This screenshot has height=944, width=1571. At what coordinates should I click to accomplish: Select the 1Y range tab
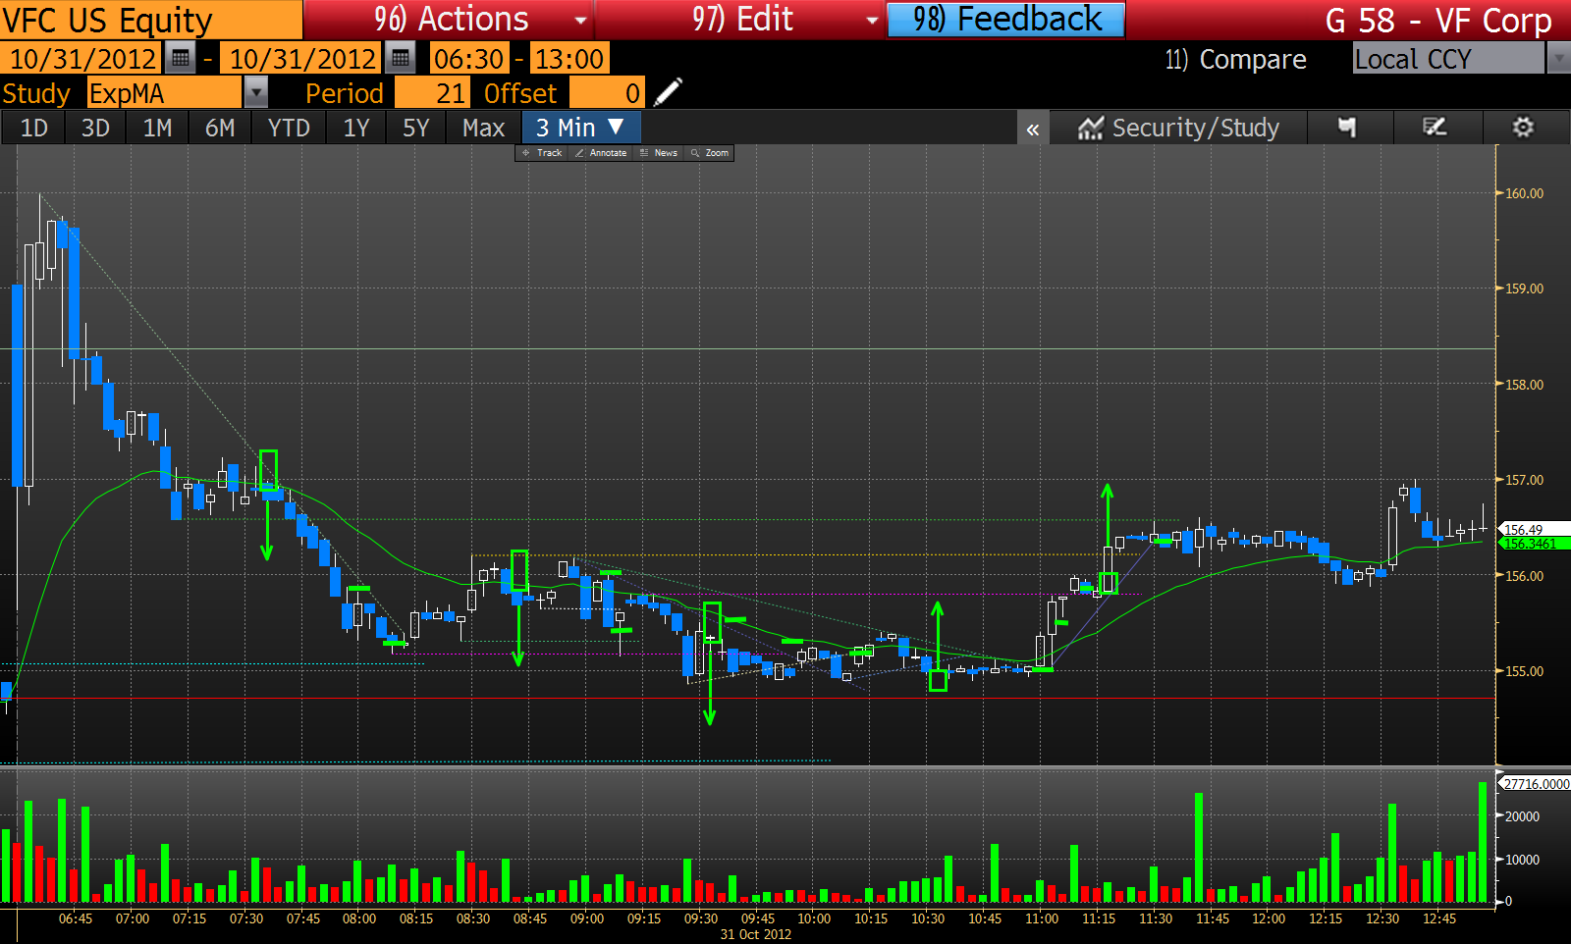[355, 128]
